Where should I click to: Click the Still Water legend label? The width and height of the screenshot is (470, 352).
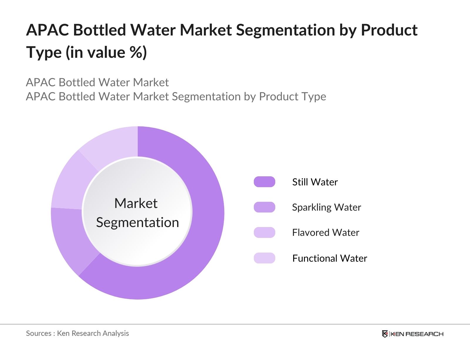315,182
